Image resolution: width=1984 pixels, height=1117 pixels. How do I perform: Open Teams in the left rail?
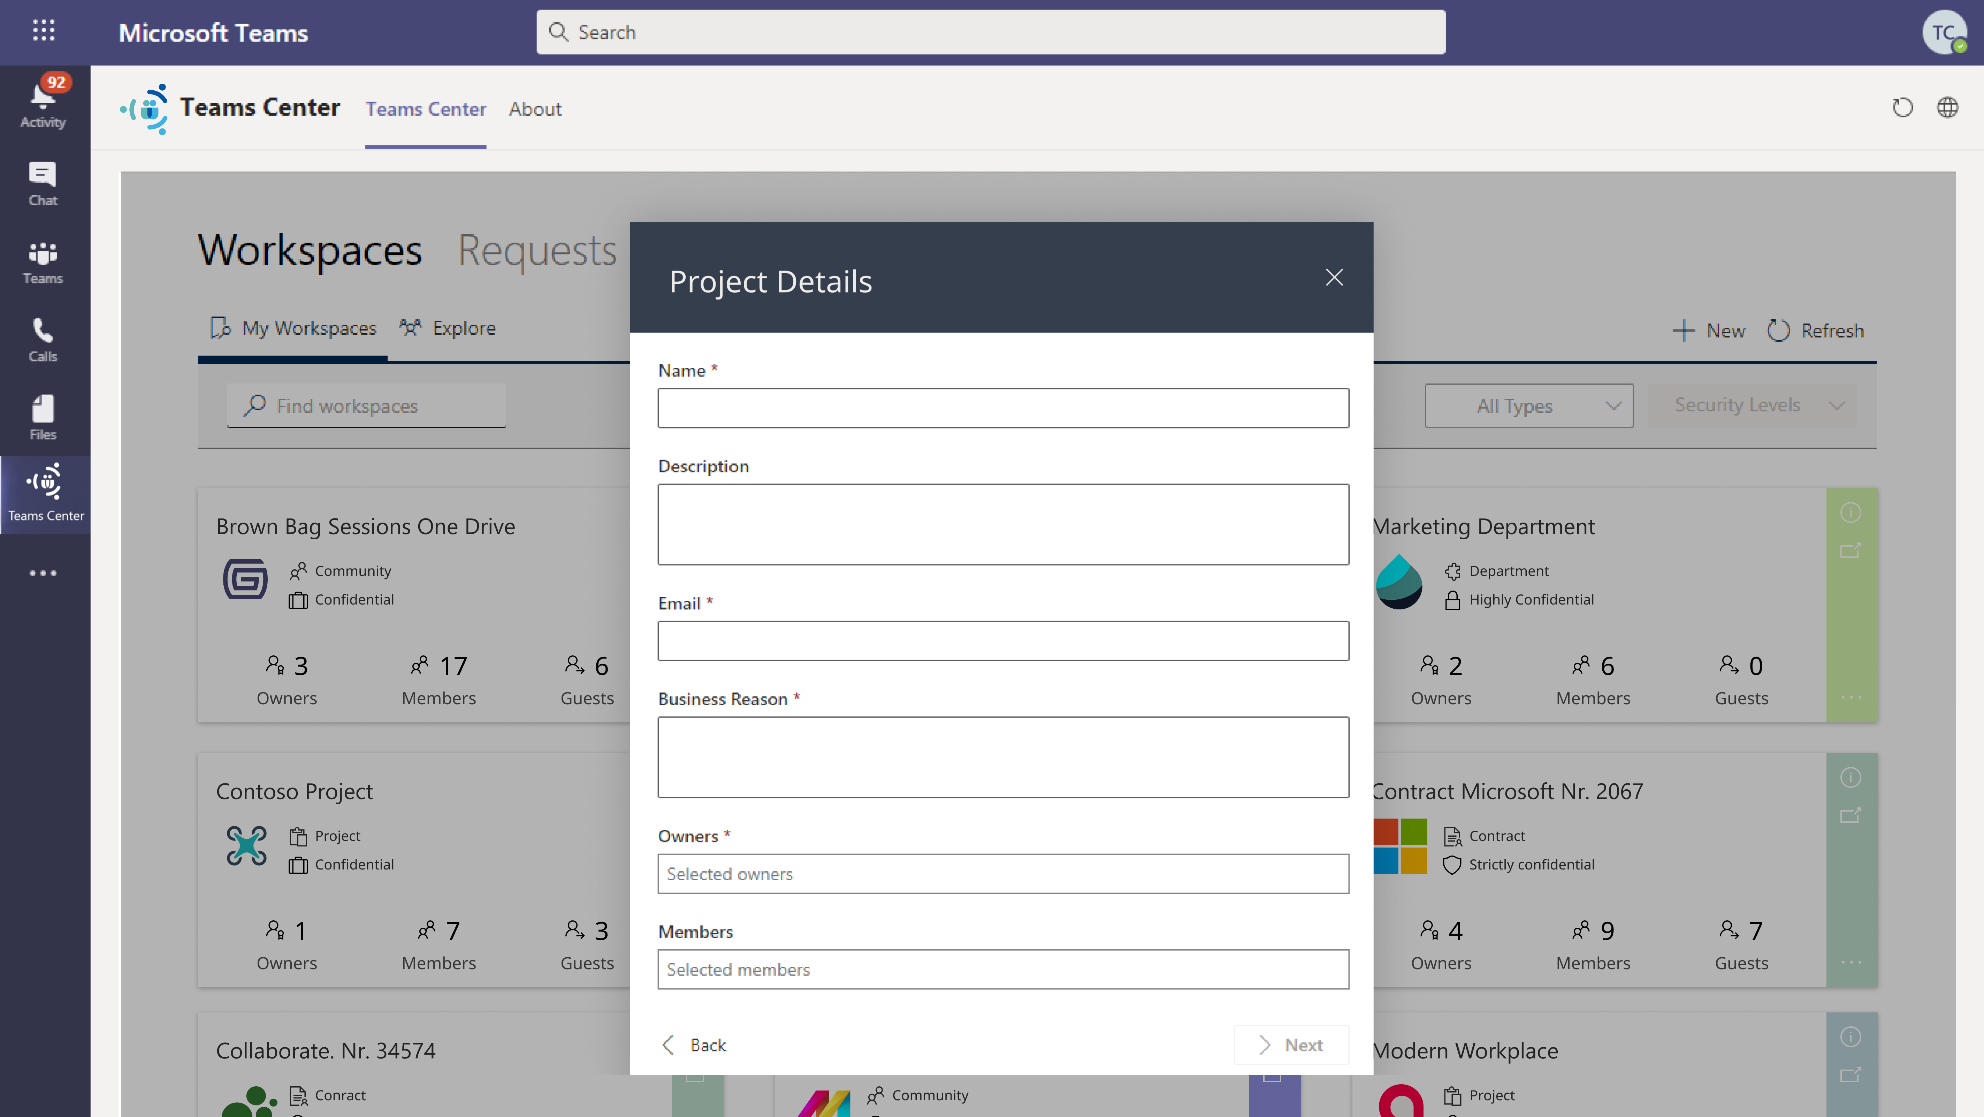[x=43, y=263]
